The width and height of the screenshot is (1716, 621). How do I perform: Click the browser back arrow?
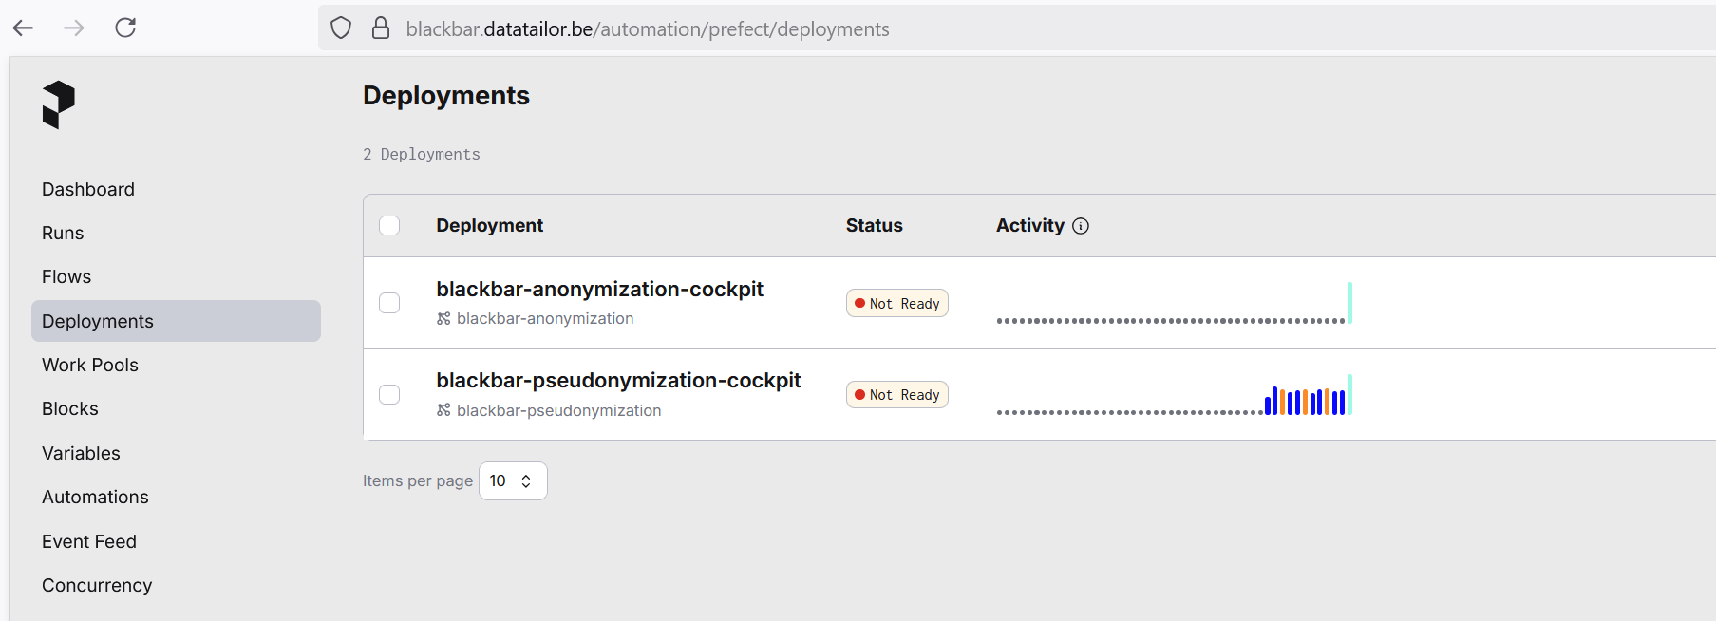[x=24, y=28]
